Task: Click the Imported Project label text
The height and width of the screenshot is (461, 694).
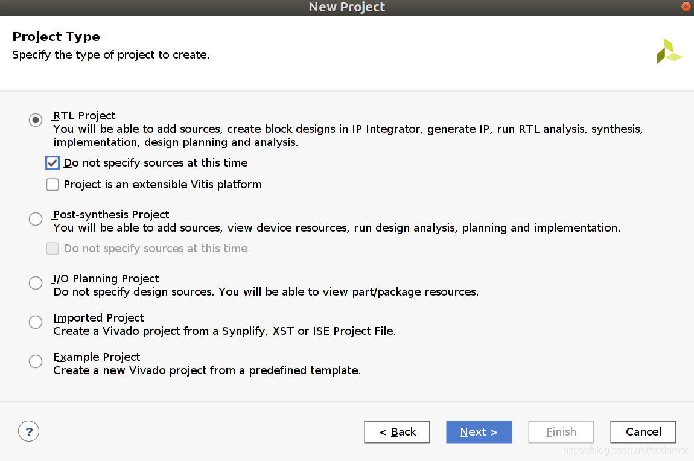Action: [x=98, y=318]
